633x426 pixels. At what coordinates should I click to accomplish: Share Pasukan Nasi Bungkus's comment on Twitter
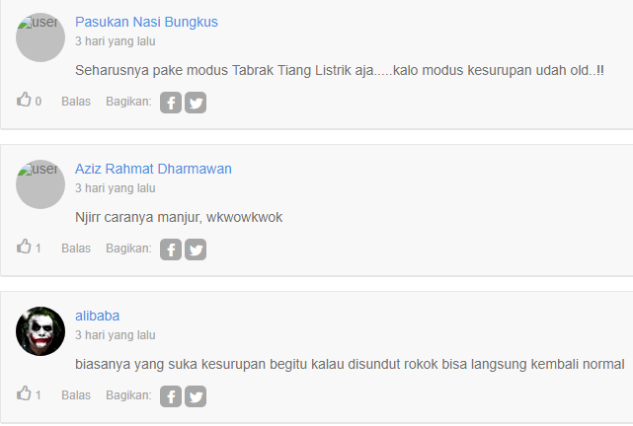click(196, 103)
